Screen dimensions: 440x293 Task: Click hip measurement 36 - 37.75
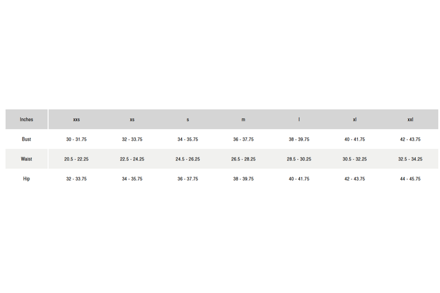coord(188,179)
